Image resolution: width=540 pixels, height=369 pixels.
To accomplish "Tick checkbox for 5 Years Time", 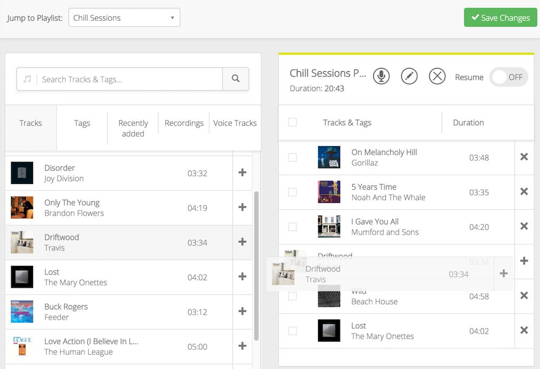I will 293,192.
